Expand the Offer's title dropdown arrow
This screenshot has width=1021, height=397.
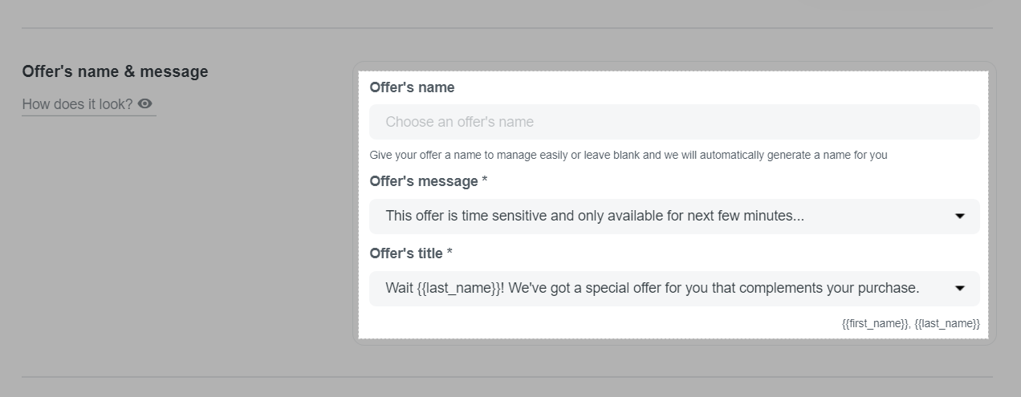[x=959, y=289]
